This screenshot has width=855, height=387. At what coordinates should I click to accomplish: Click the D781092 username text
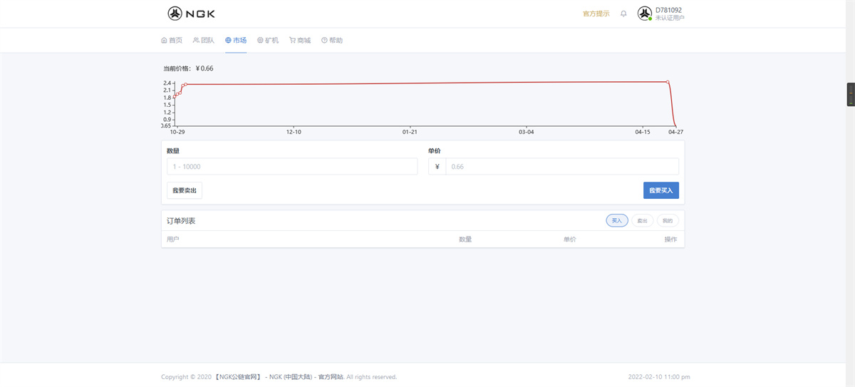(668, 10)
